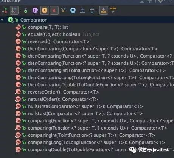Click static method icon of nullsLast row
The image size is (174, 158).
point(18,113)
